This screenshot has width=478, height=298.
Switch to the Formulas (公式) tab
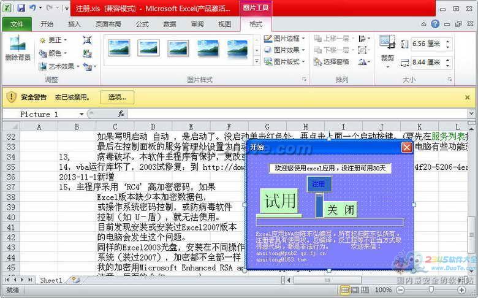click(x=142, y=24)
